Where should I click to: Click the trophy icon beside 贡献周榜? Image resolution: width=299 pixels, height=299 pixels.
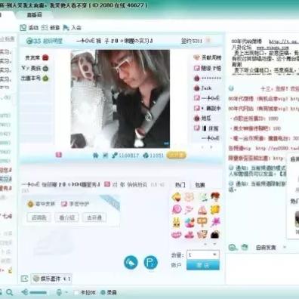(x=196, y=57)
